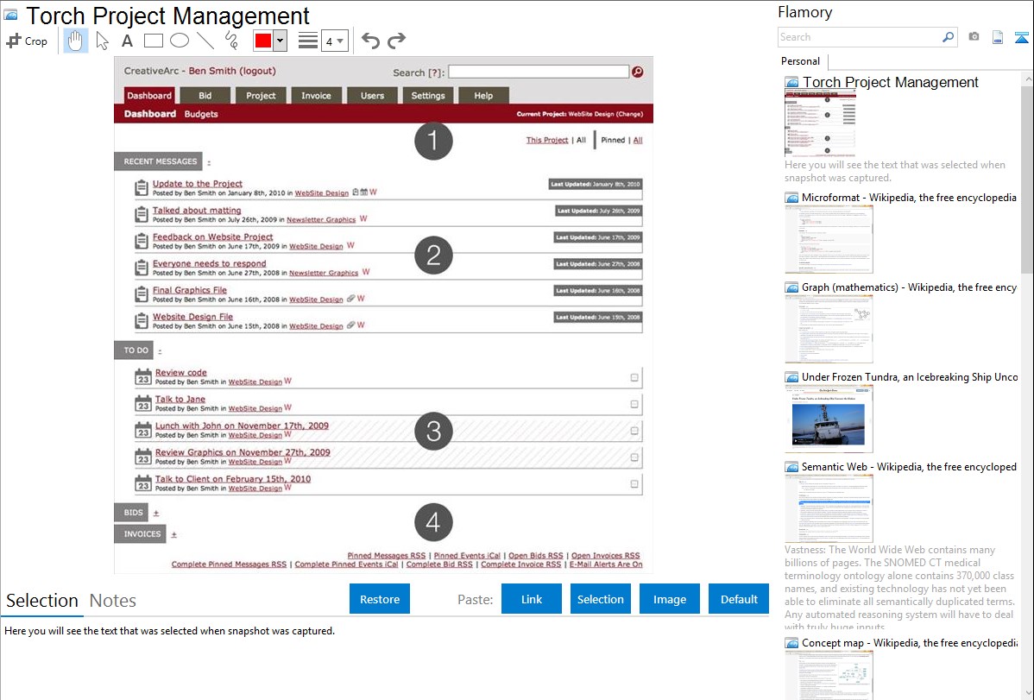Collapse the Recent Messages section
1034x700 pixels.
(209, 162)
